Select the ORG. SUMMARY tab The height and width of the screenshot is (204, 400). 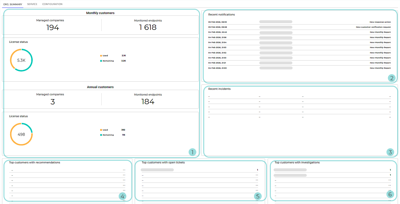[x=13, y=4]
